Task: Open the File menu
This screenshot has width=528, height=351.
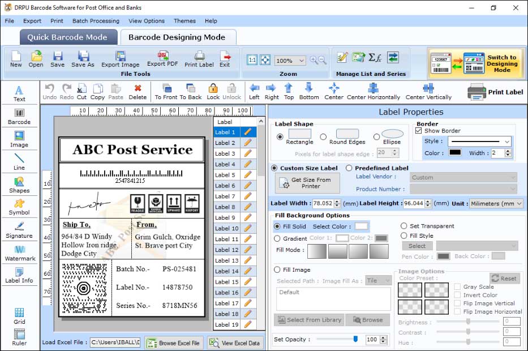Action: point(10,21)
